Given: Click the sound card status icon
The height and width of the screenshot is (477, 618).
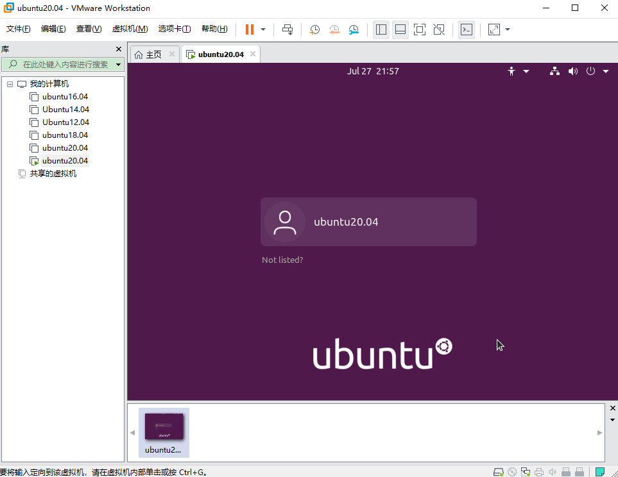Looking at the screenshot, I should (x=553, y=472).
